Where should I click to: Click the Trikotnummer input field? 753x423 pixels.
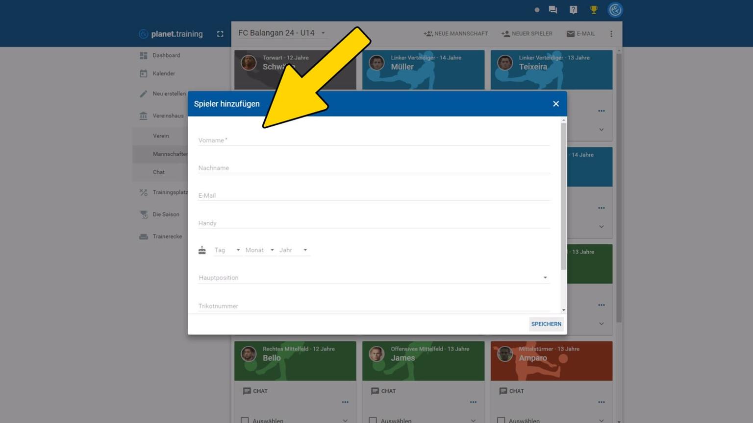click(374, 306)
